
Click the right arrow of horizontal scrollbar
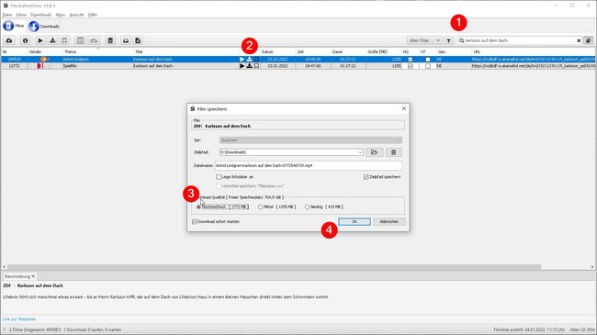pyautogui.click(x=592, y=267)
